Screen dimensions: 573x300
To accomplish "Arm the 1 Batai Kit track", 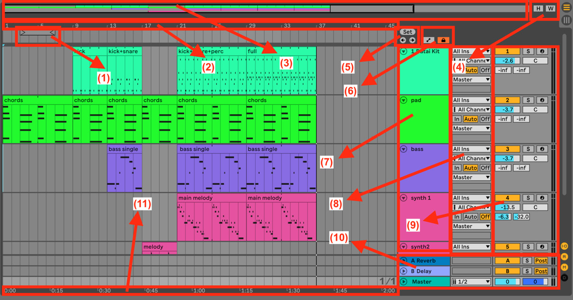I will [542, 51].
